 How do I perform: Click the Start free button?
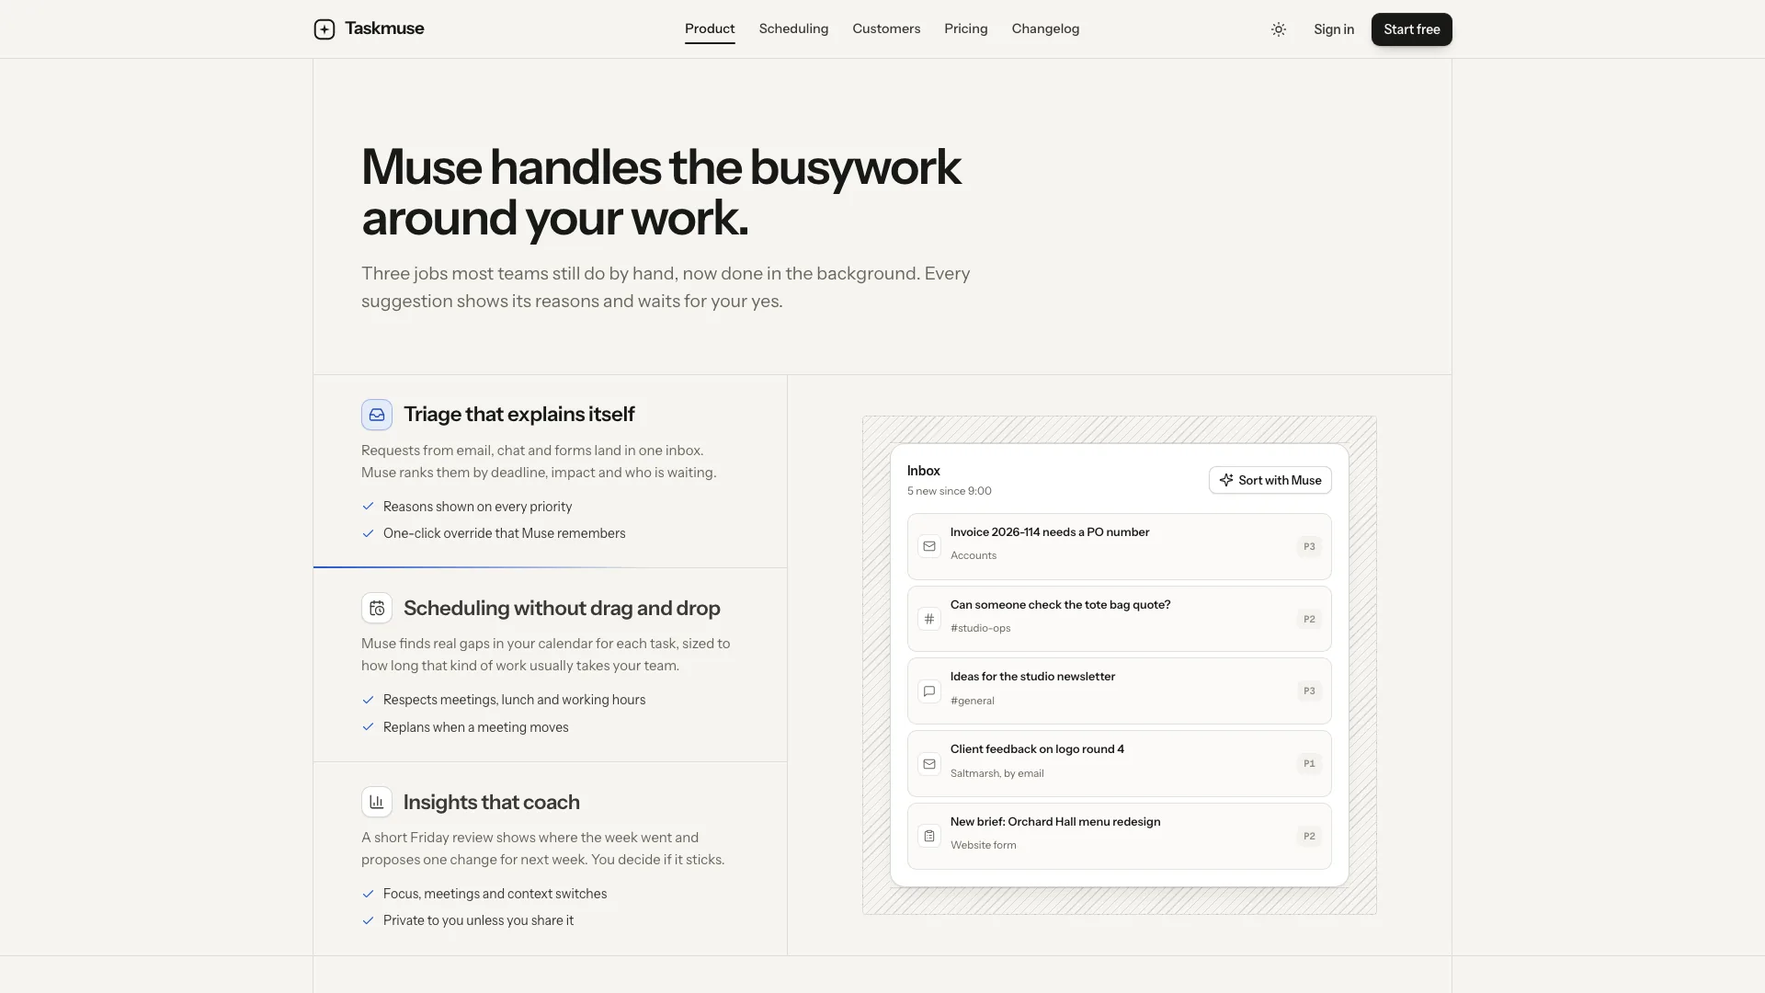click(1411, 29)
